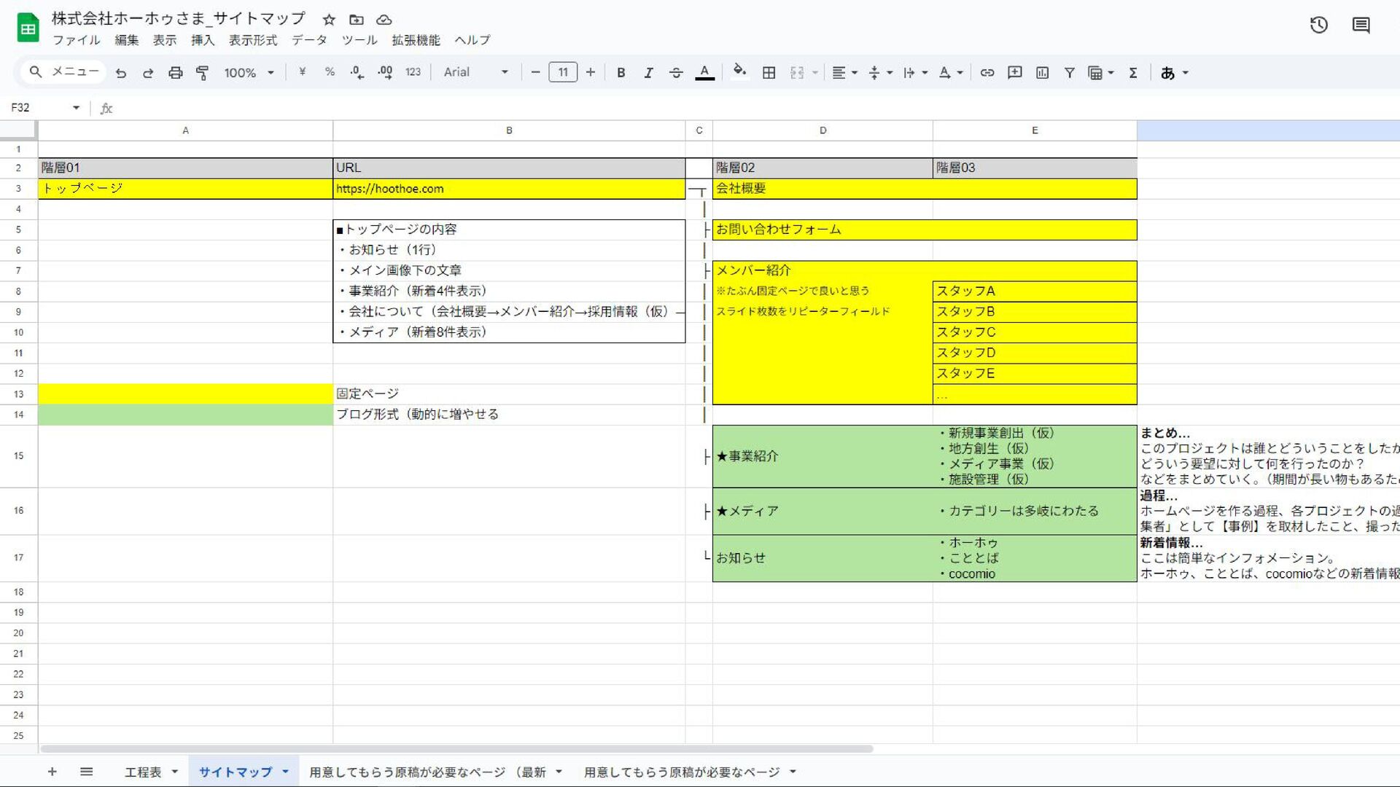
Task: Toggle italic formatting
Action: [x=647, y=72]
